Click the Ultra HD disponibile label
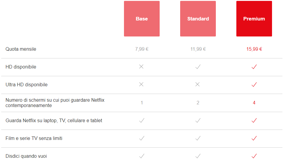Viewport: 286px width, 161px height. pyautogui.click(x=26, y=85)
